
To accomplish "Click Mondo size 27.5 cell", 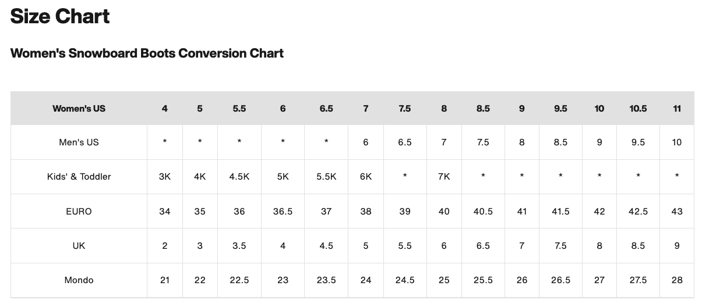I will (x=638, y=280).
